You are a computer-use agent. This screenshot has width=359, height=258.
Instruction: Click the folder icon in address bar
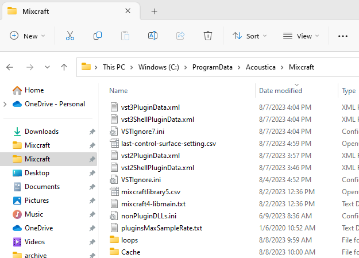[x=86, y=67]
